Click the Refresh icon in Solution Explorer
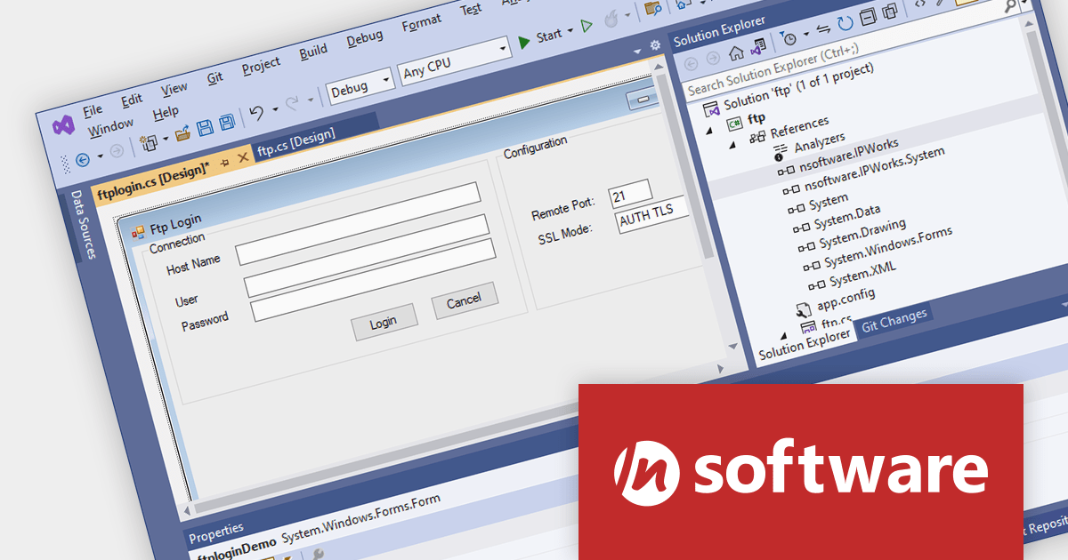Screen dimensions: 1068x560 point(845,24)
